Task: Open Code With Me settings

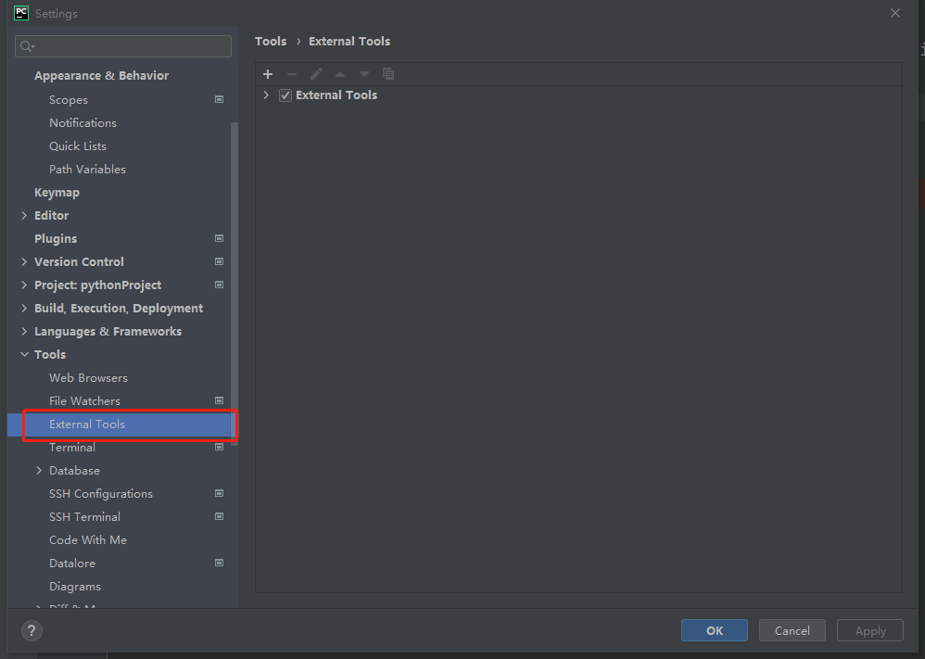Action: pyautogui.click(x=88, y=539)
